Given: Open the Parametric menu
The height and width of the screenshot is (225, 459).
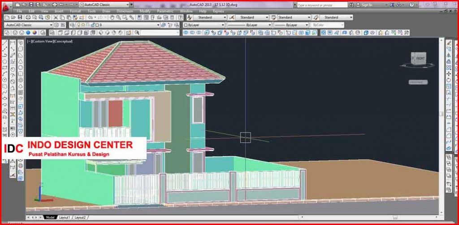Looking at the screenshot, I should (x=165, y=11).
